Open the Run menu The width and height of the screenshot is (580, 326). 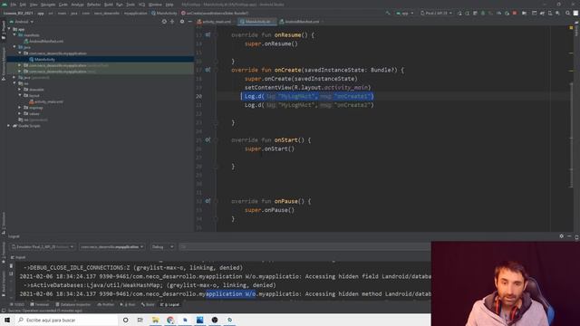click(119, 5)
